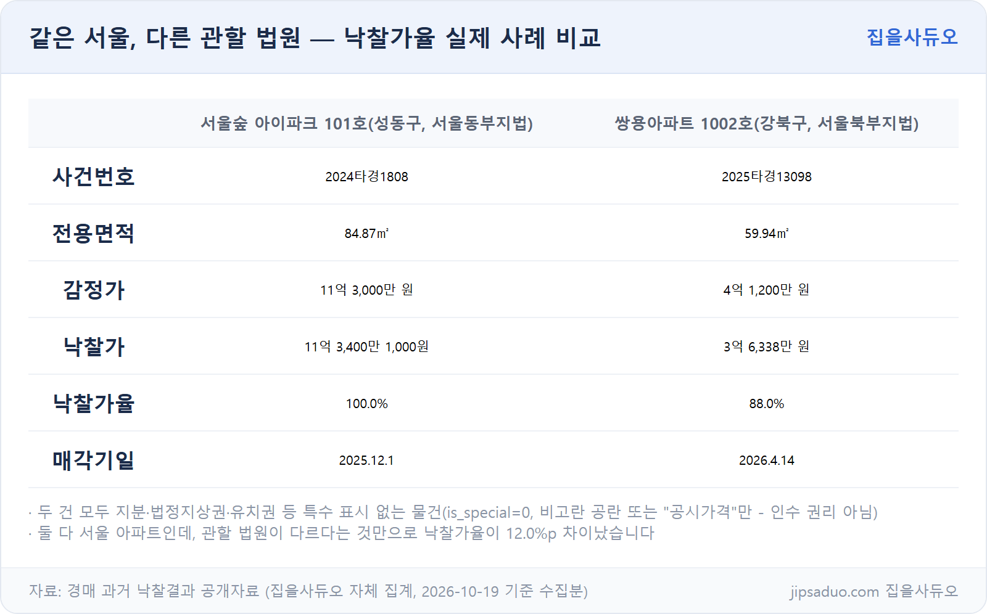The width and height of the screenshot is (987, 614).
Task: Click the 집을사듀오 brand link at top right
Action: coord(912,37)
